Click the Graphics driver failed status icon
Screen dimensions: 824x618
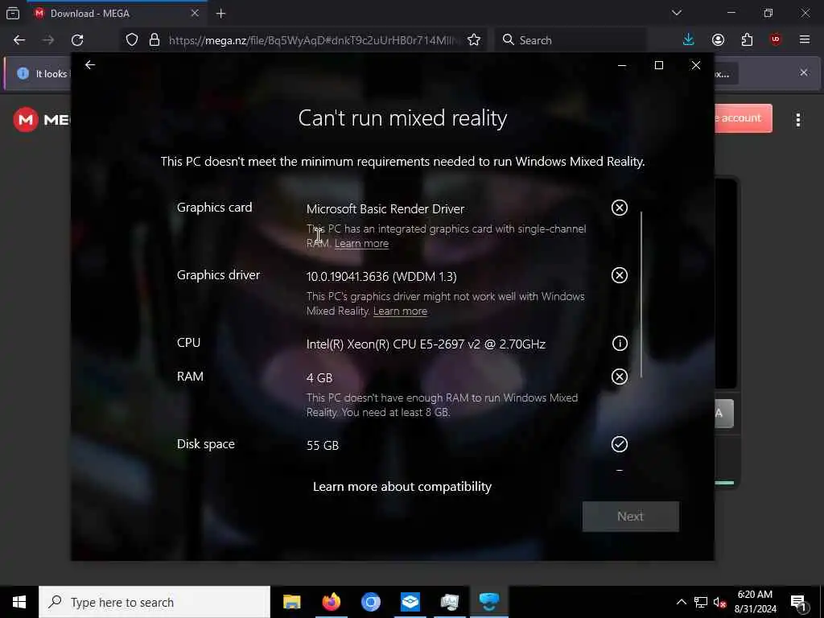pyautogui.click(x=619, y=275)
